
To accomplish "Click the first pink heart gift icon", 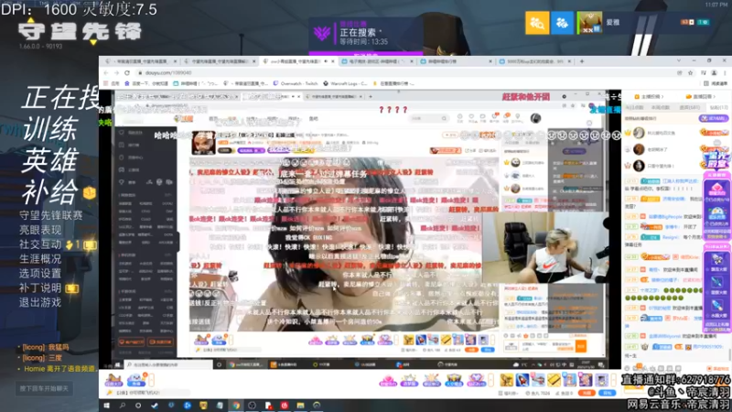I will point(388,380).
